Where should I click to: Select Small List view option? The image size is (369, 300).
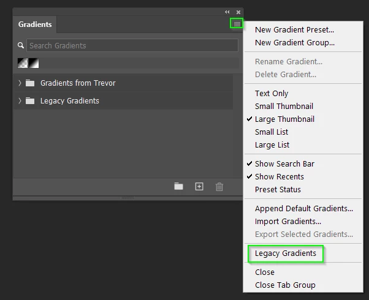[272, 132]
